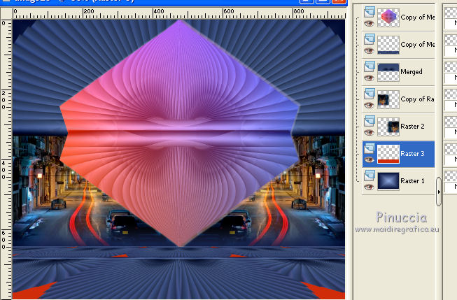Click the pink diamond thumbnail of Copy of Me
457x300 pixels.
click(388, 17)
